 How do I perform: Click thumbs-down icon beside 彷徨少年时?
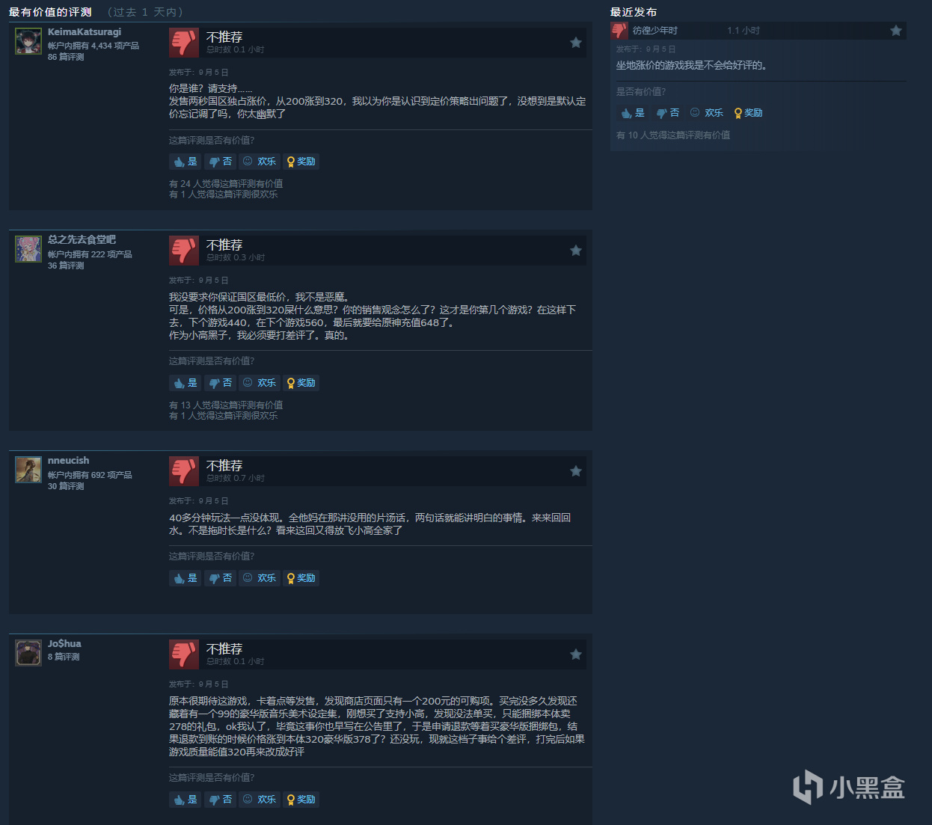tap(619, 31)
